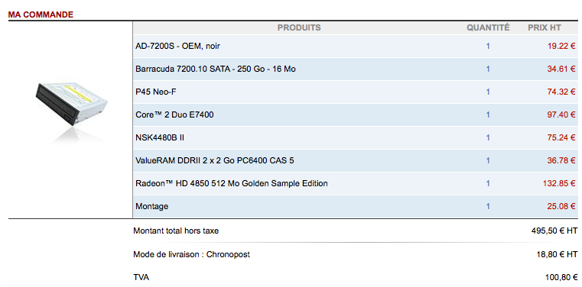Click the 132.85 € Radeon price
This screenshot has height=287, width=582.
[x=559, y=184]
